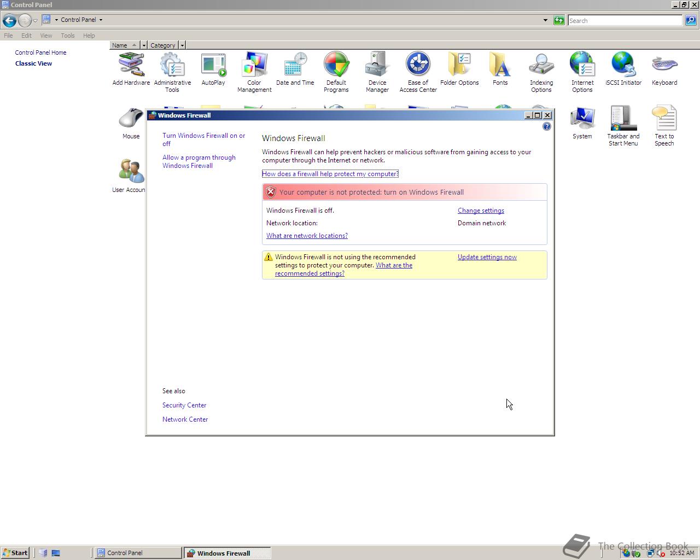Open the Keyboard icon
700x560 pixels.
click(x=664, y=69)
